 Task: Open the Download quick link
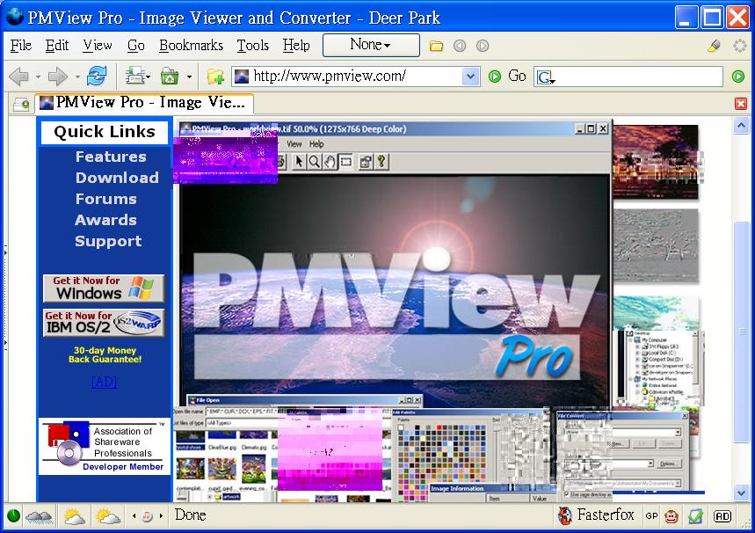117,178
